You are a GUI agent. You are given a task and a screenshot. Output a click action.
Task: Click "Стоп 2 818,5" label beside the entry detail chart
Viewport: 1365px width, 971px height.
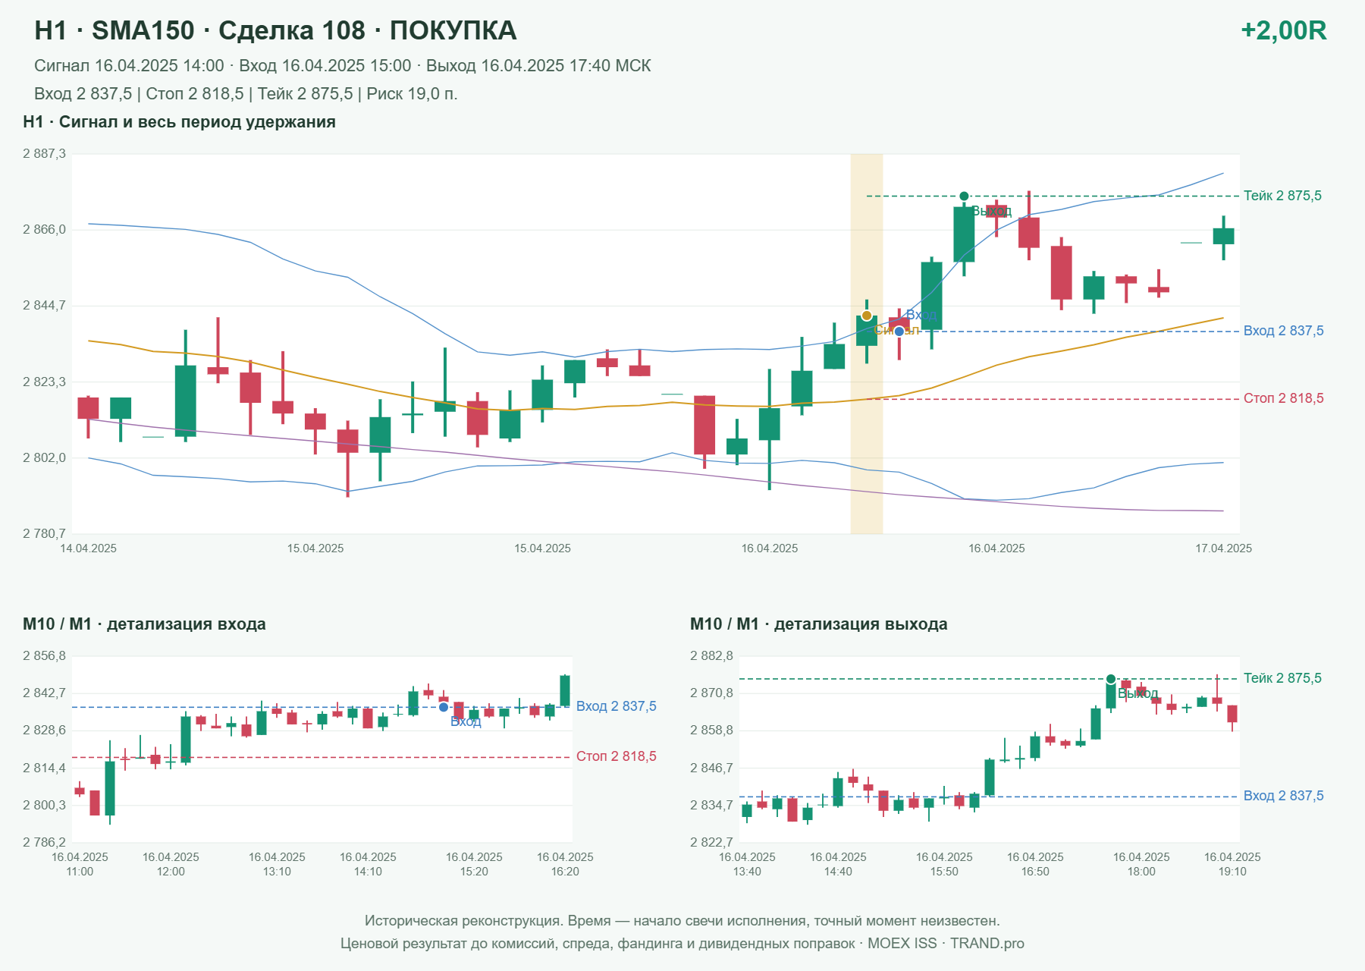click(x=617, y=756)
